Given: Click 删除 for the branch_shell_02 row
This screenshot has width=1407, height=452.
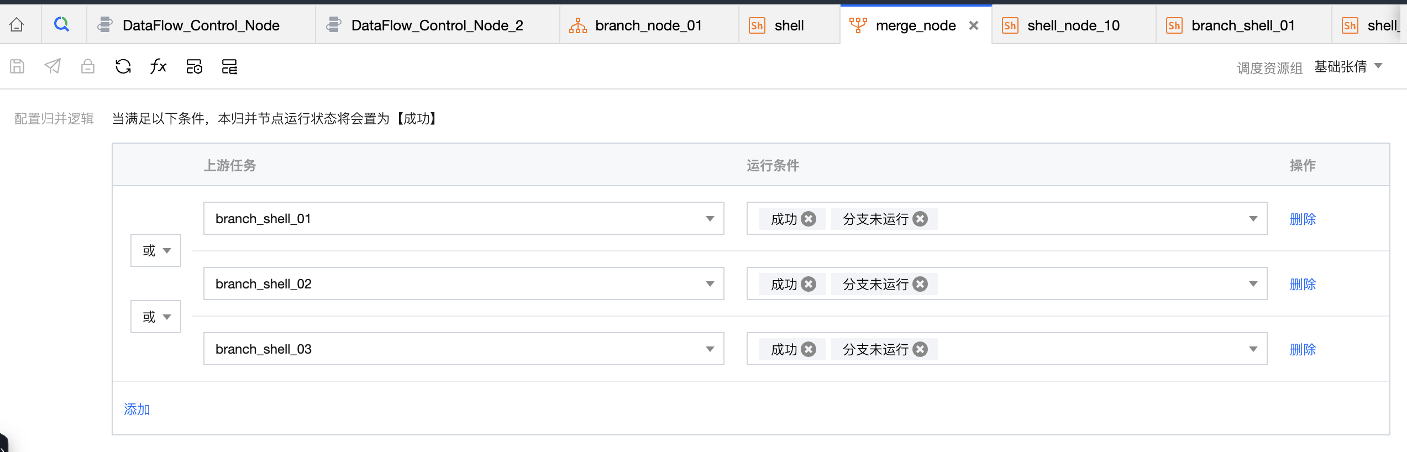Looking at the screenshot, I should tap(1303, 284).
